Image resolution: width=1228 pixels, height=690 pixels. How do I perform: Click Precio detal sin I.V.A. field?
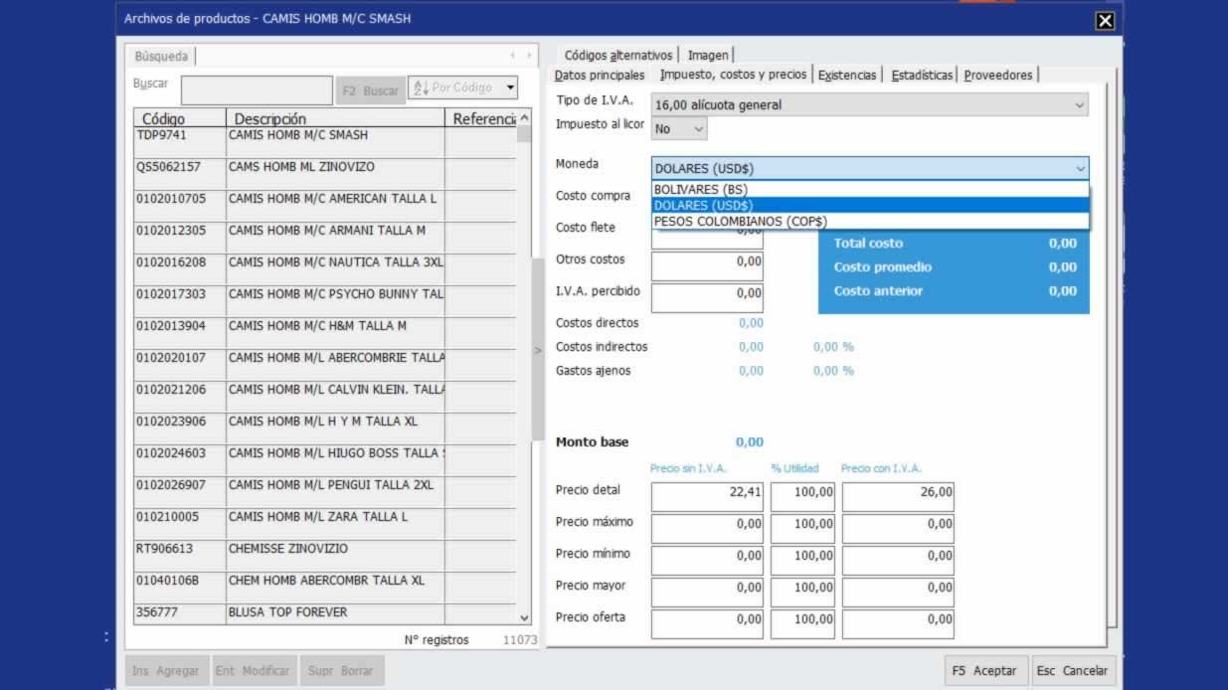tap(707, 497)
